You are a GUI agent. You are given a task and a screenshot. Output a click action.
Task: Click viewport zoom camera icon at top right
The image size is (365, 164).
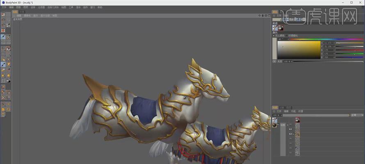263,15
